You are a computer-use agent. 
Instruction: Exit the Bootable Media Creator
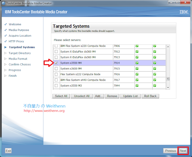coord(8,151)
